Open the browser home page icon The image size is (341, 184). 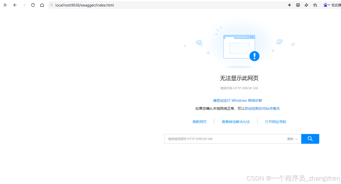pos(42,5)
